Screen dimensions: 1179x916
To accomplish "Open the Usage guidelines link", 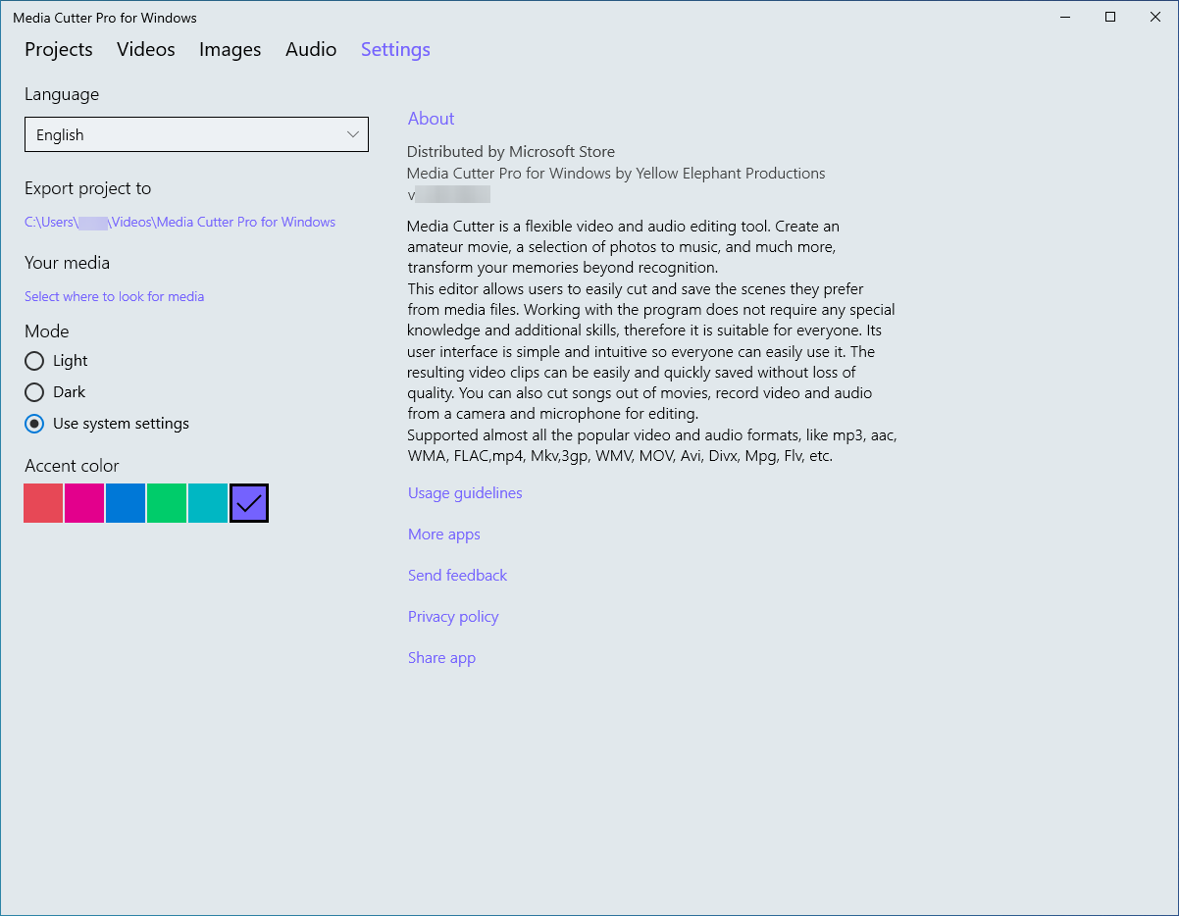I will coord(465,492).
